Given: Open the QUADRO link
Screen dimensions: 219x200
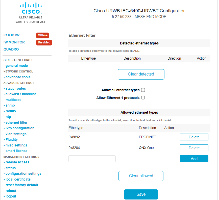Looking at the screenshot, I should 11,49.
